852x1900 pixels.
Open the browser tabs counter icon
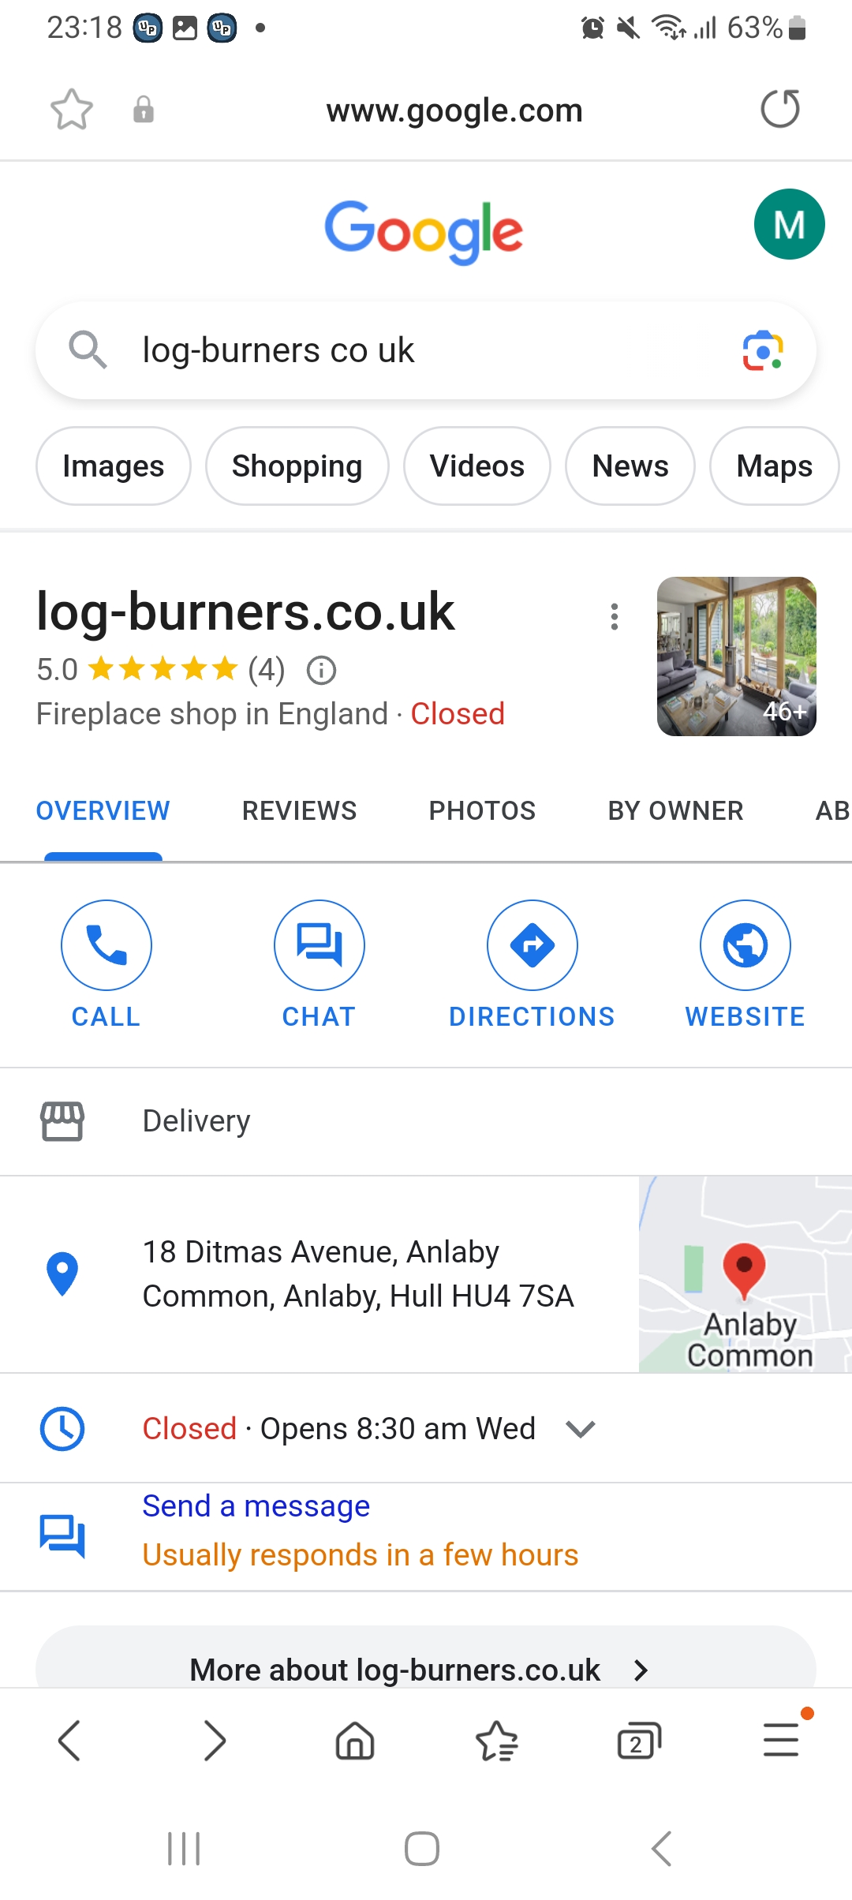(639, 1741)
